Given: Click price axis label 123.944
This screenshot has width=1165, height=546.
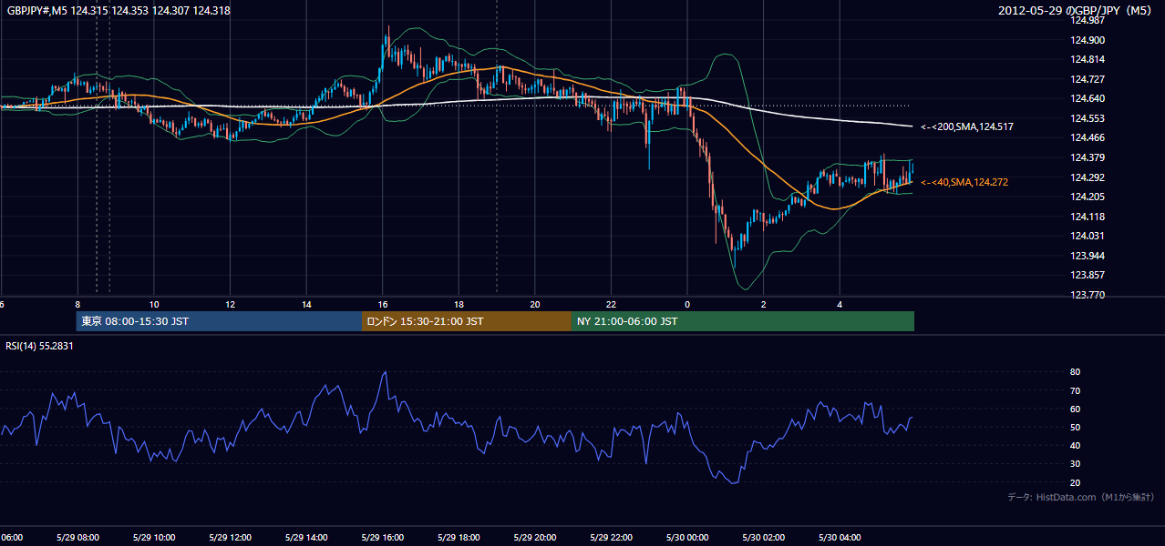Looking at the screenshot, I should (1087, 256).
